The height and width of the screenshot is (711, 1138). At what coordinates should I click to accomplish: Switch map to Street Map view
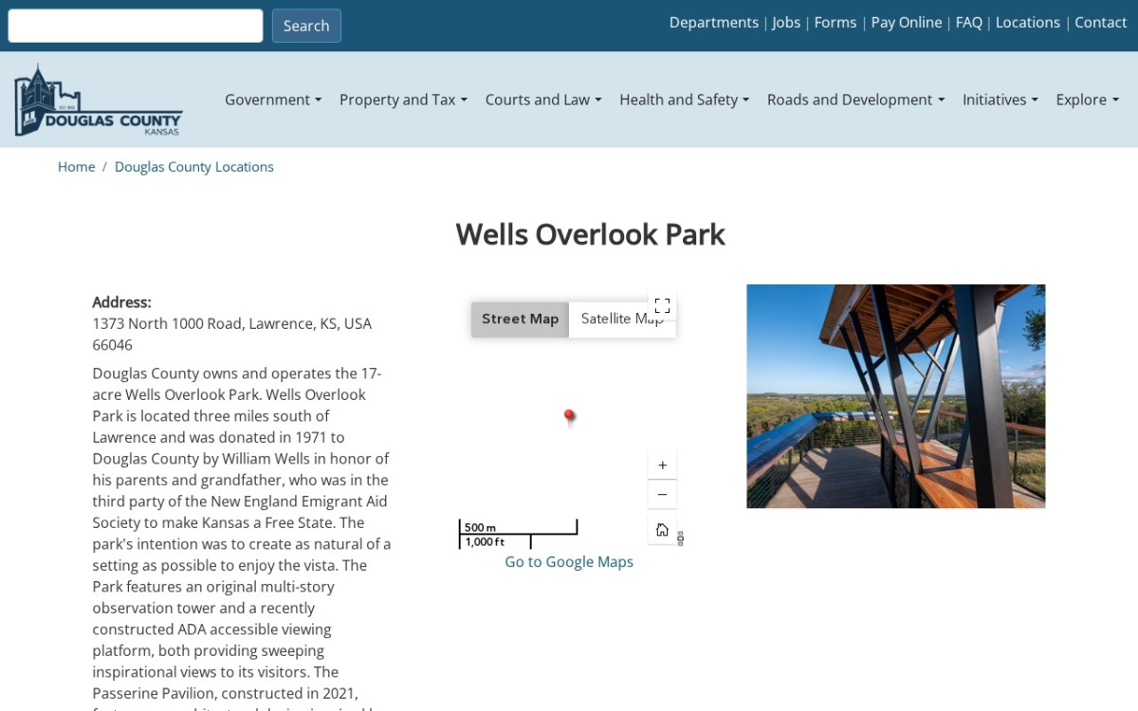520,319
